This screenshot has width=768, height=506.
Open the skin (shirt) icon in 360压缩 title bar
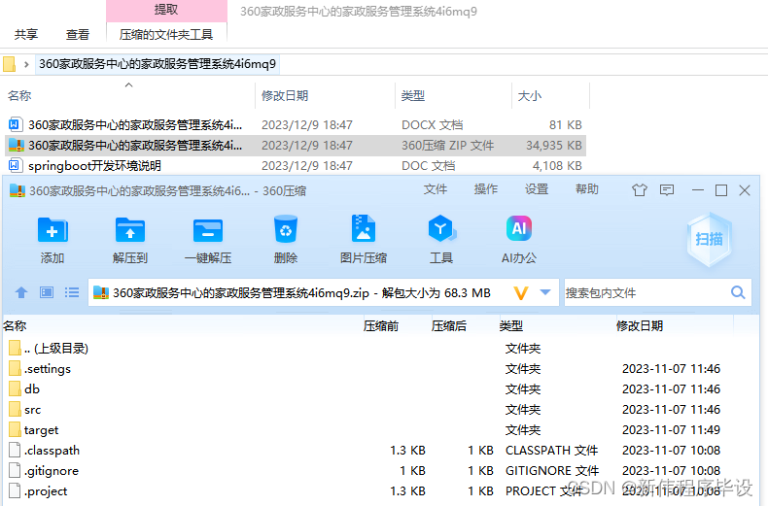pos(639,190)
